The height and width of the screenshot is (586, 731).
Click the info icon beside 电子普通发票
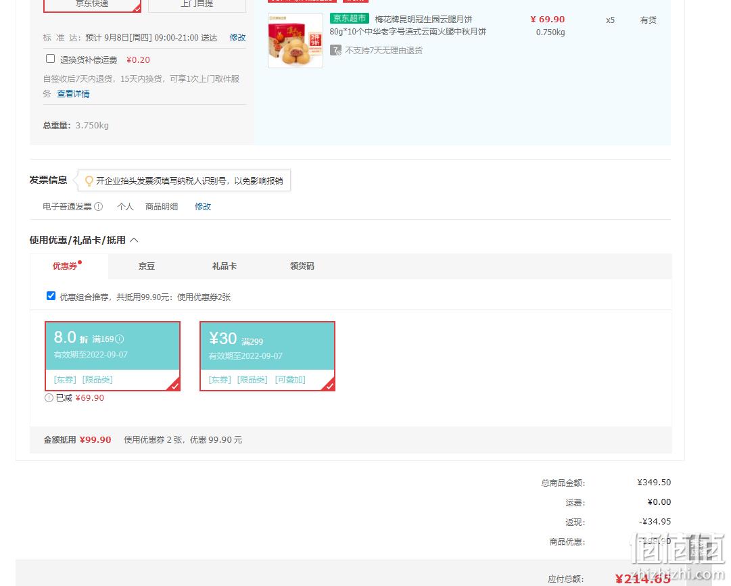click(98, 206)
